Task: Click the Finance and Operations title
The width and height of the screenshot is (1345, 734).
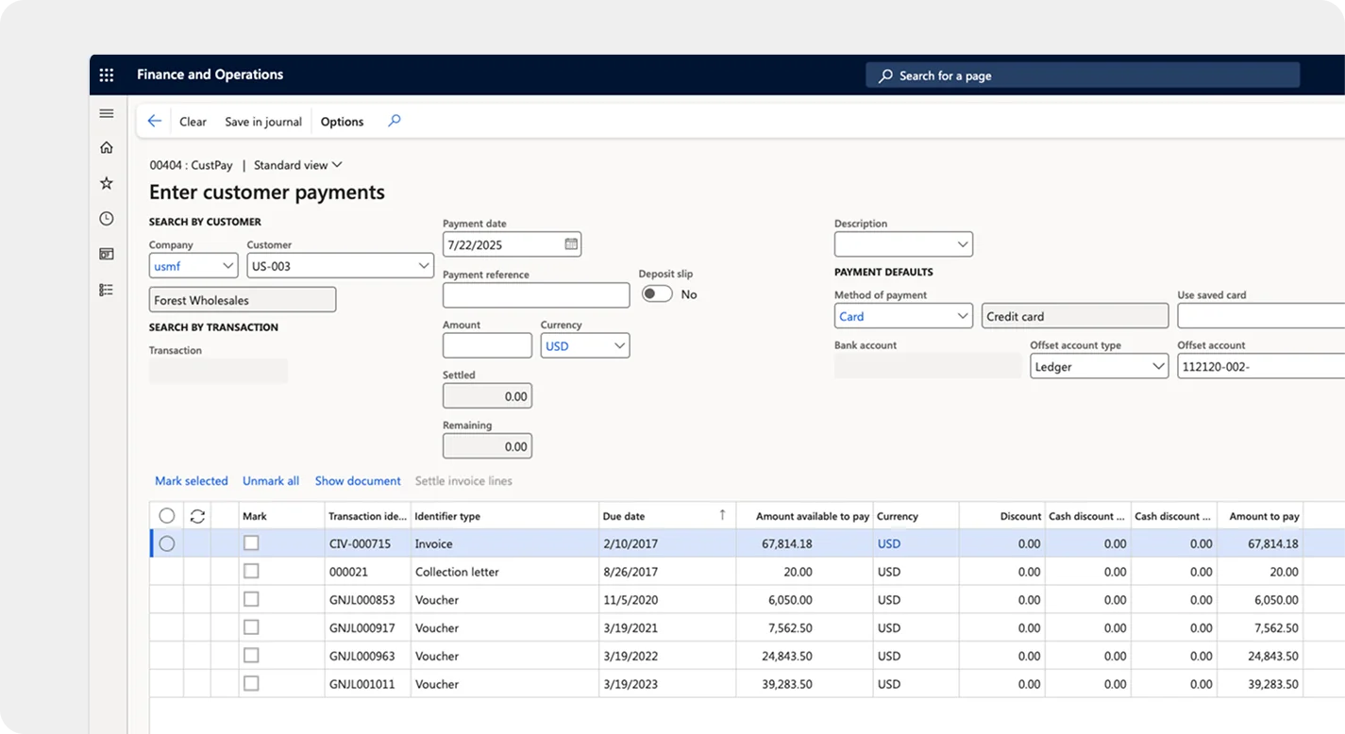Action: (x=210, y=75)
